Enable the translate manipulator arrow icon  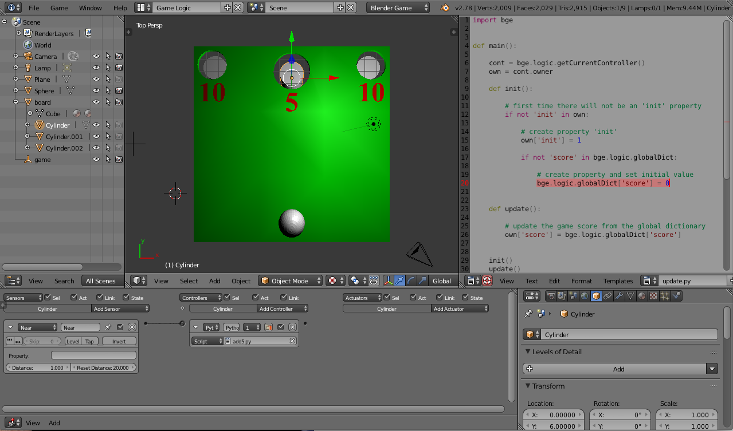point(399,280)
